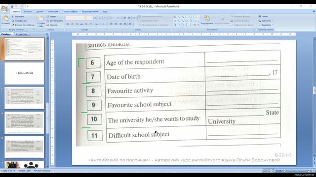Image resolution: width=316 pixels, height=177 pixels.
Task: Toggle text shadow formatting
Action: (86, 24)
